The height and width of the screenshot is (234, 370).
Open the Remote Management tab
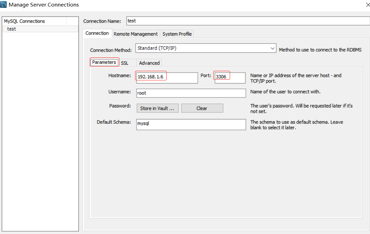click(136, 34)
